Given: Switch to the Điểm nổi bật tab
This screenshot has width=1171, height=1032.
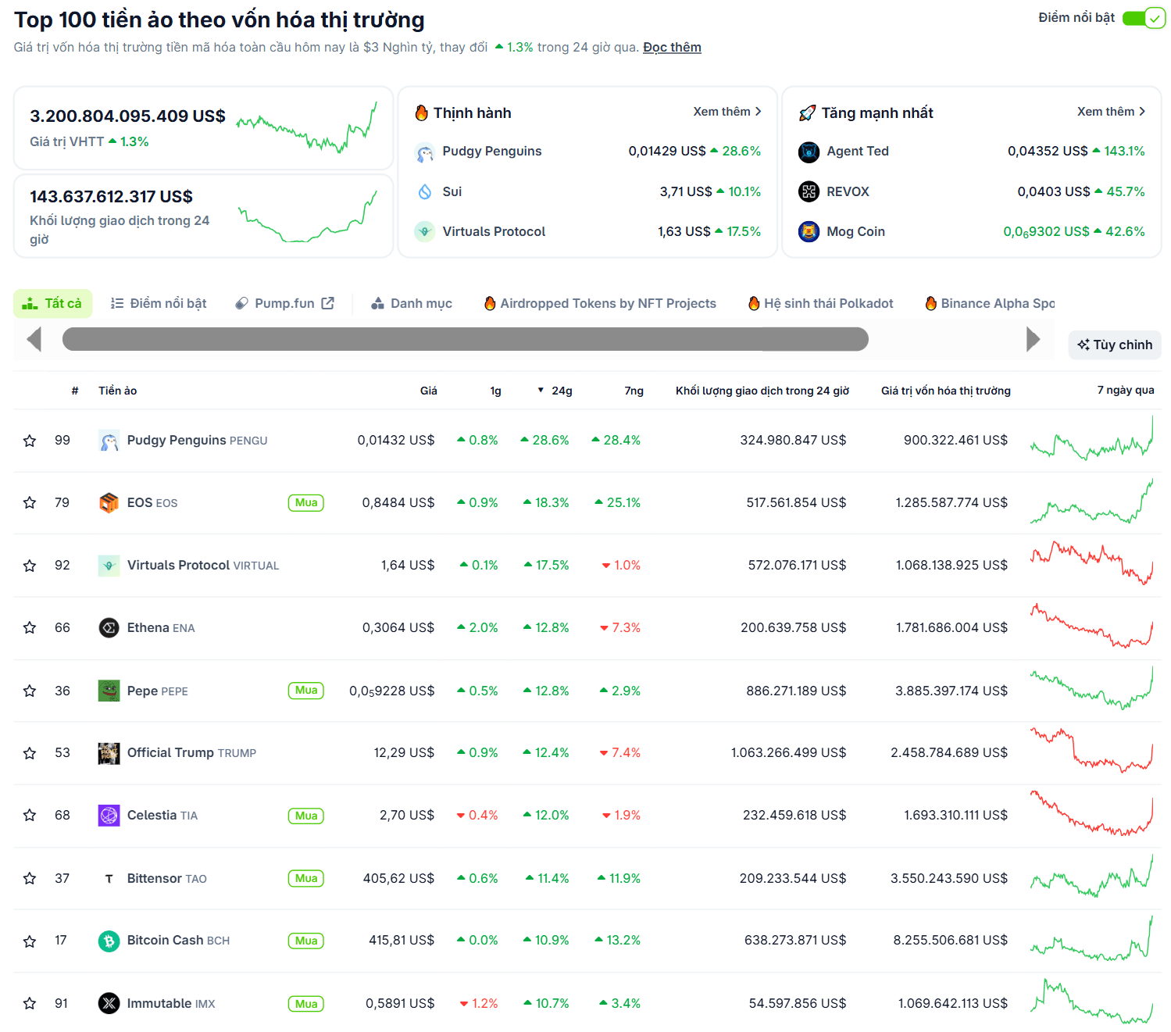Looking at the screenshot, I should [x=159, y=303].
